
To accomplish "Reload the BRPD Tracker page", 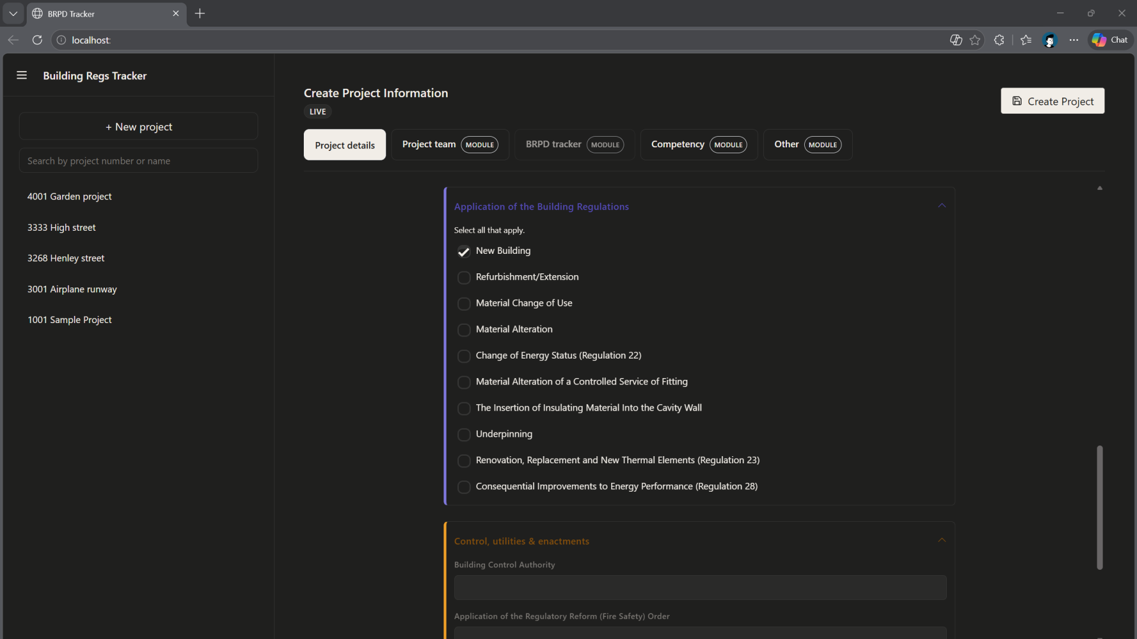I will pyautogui.click(x=37, y=40).
